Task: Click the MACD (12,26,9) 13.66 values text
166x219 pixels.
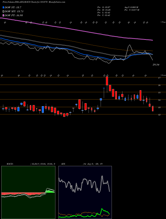Action: click(42, 164)
